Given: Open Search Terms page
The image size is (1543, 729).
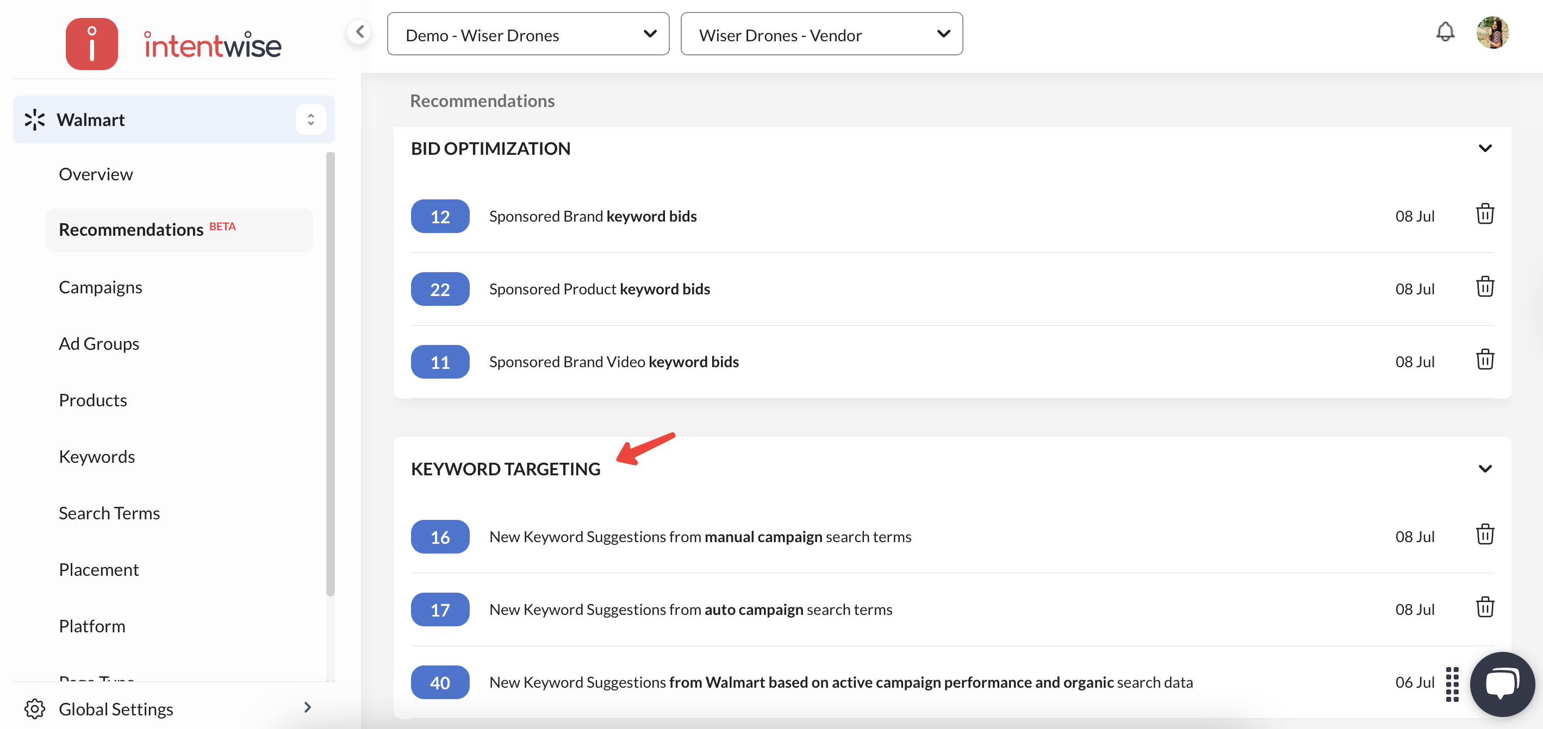Looking at the screenshot, I should point(109,513).
